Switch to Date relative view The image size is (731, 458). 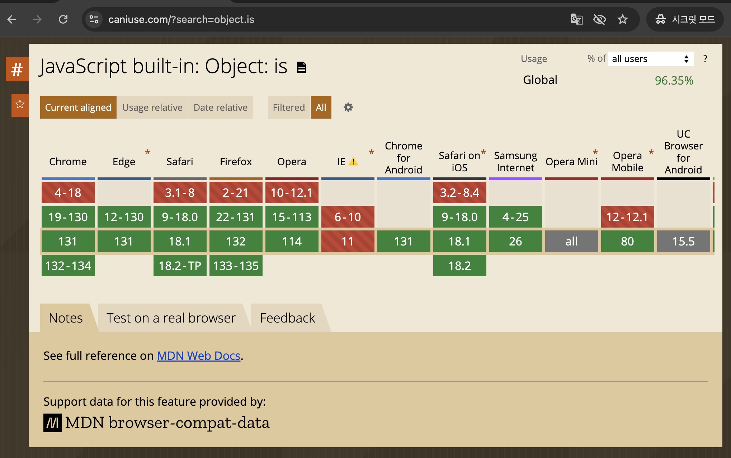coord(221,107)
